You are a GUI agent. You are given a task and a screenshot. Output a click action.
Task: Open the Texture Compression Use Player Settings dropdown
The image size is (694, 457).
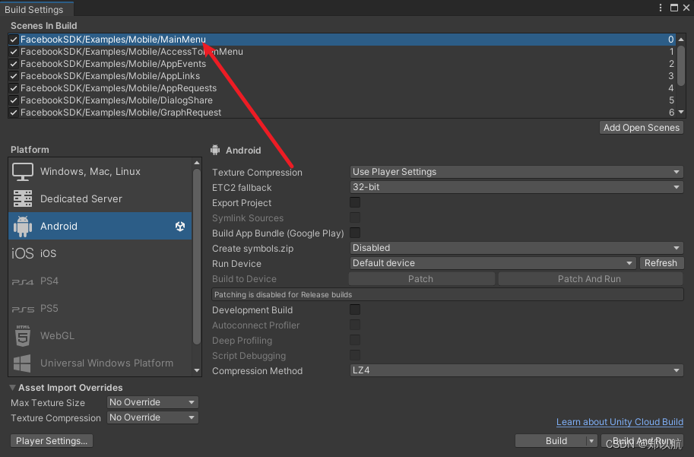click(x=517, y=172)
